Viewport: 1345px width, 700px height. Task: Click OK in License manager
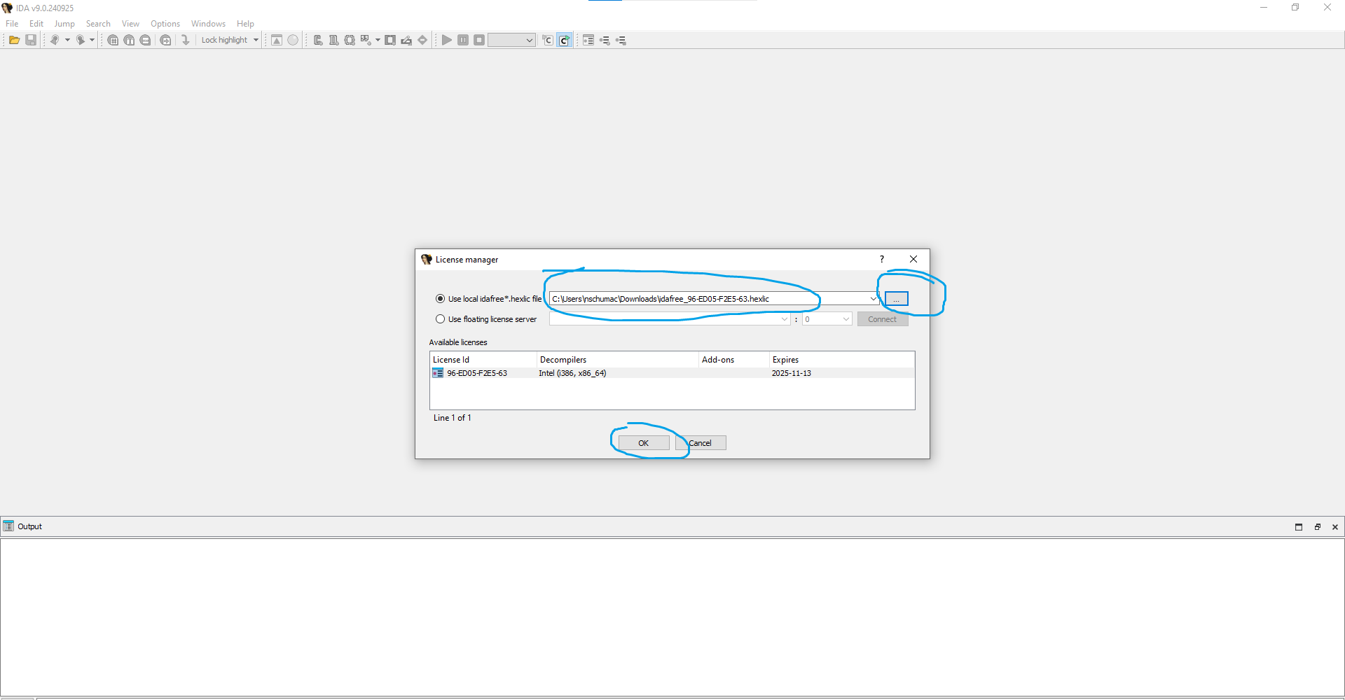(643, 443)
